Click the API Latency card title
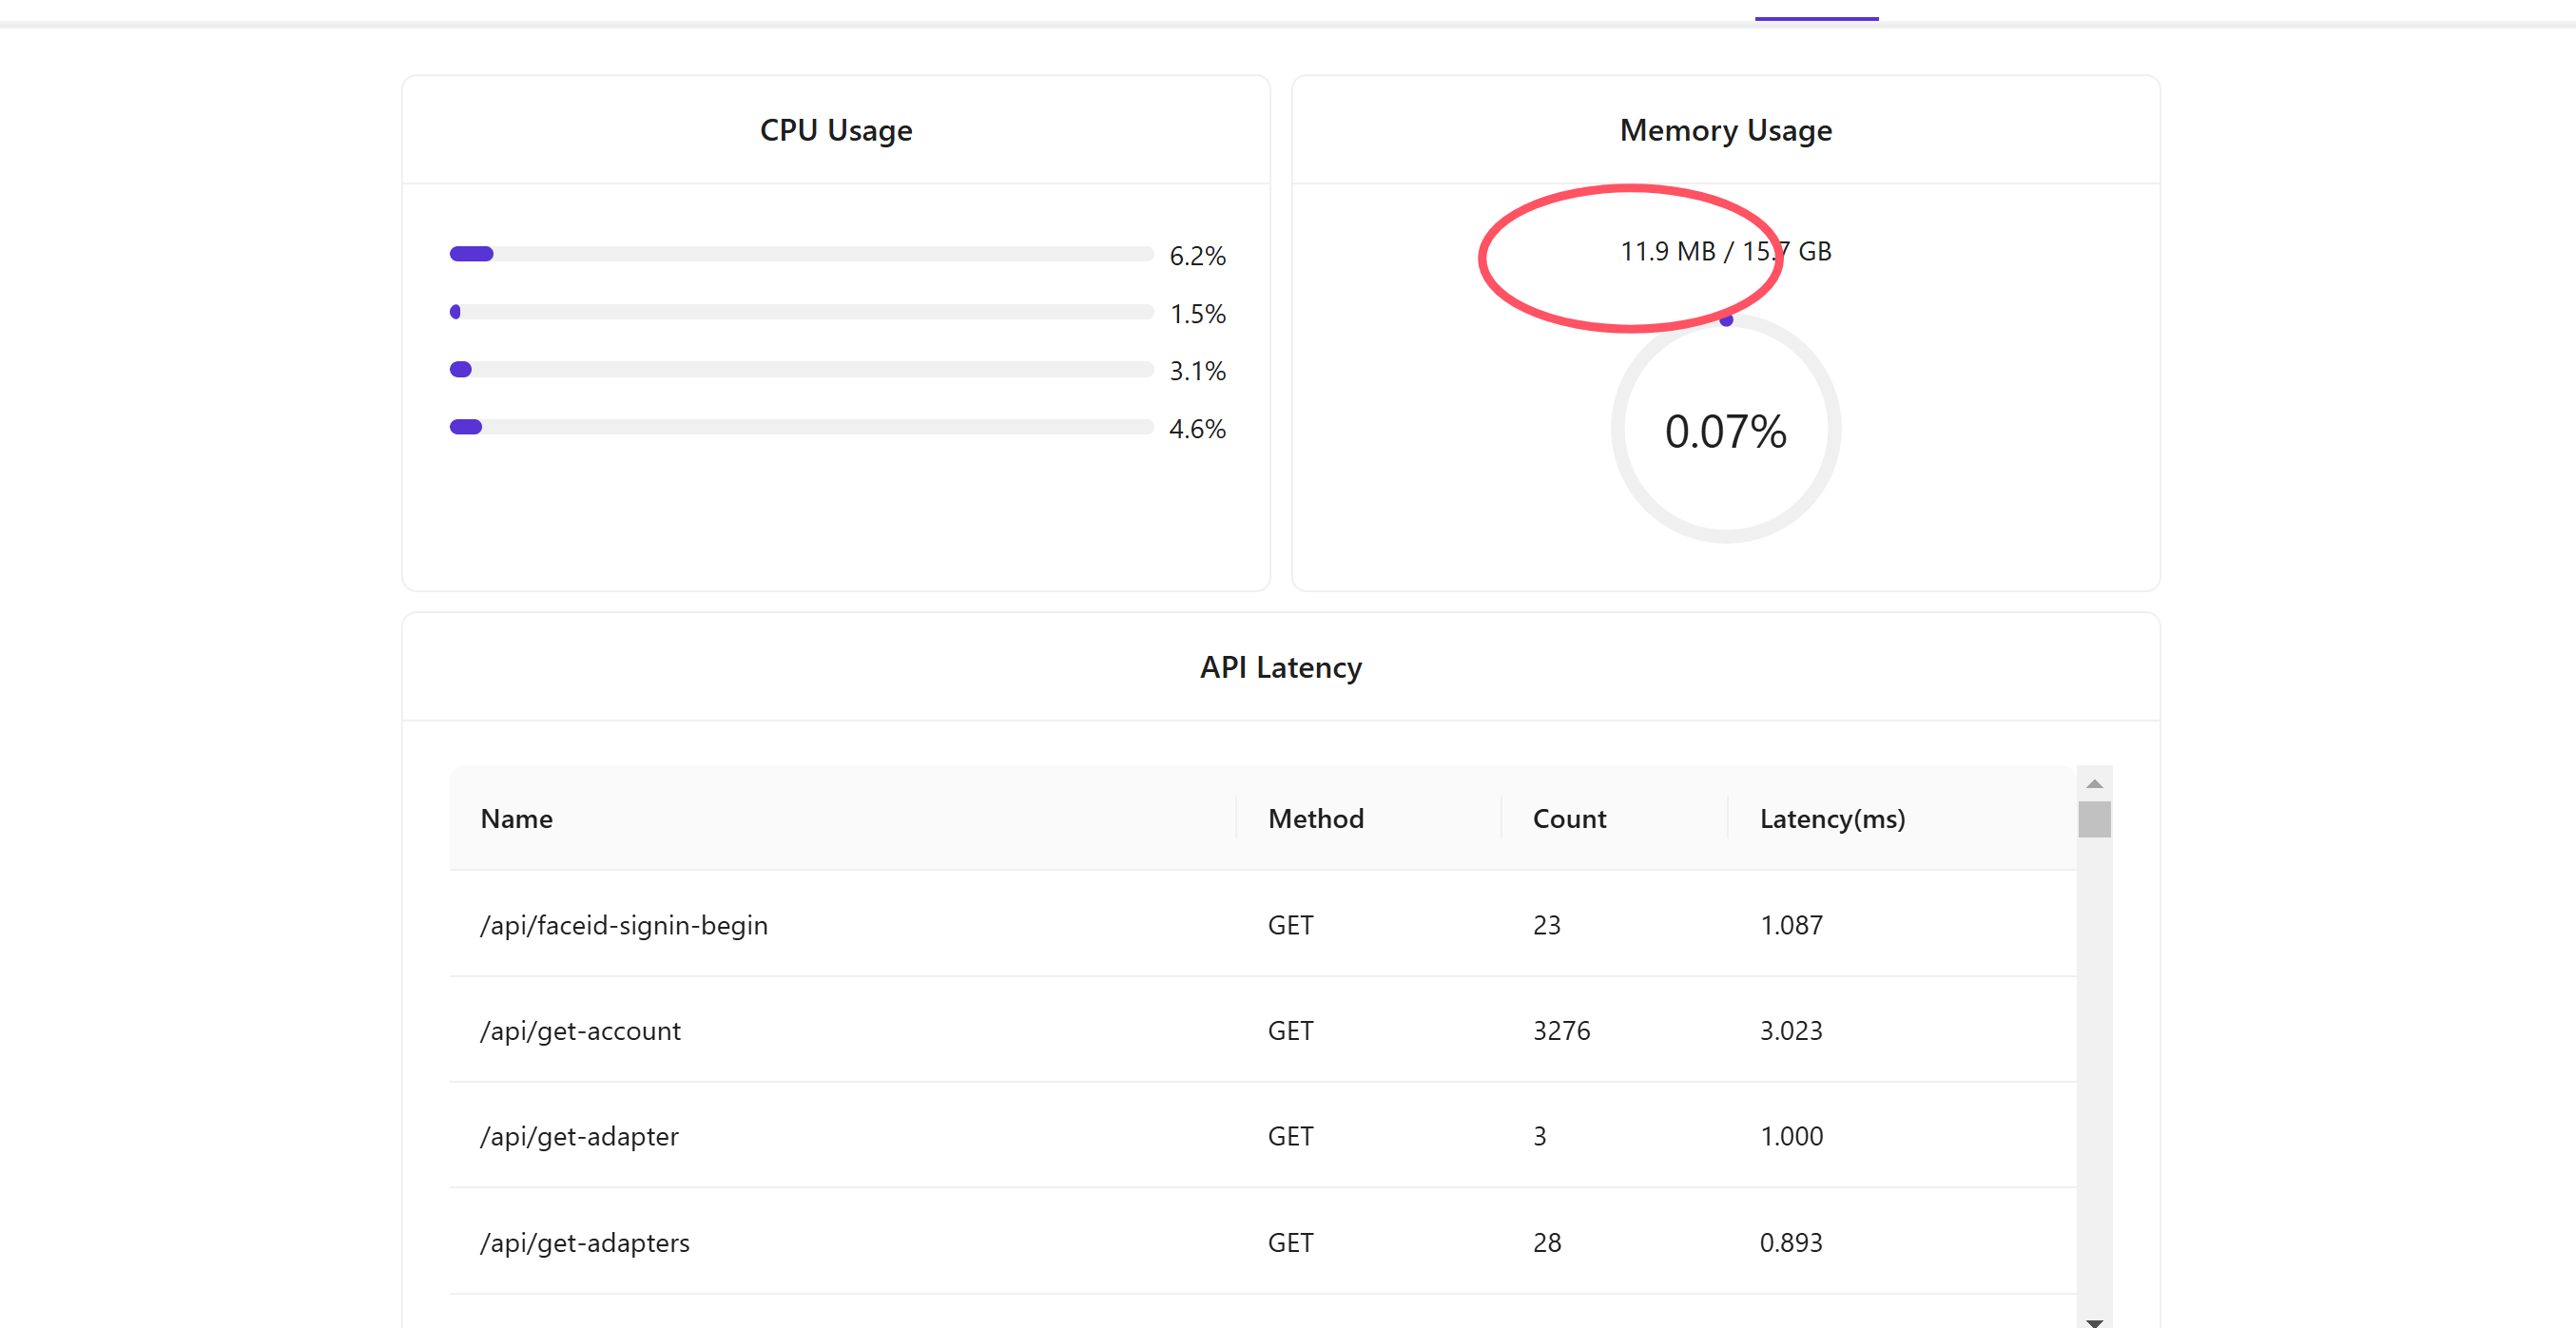 tap(1280, 667)
